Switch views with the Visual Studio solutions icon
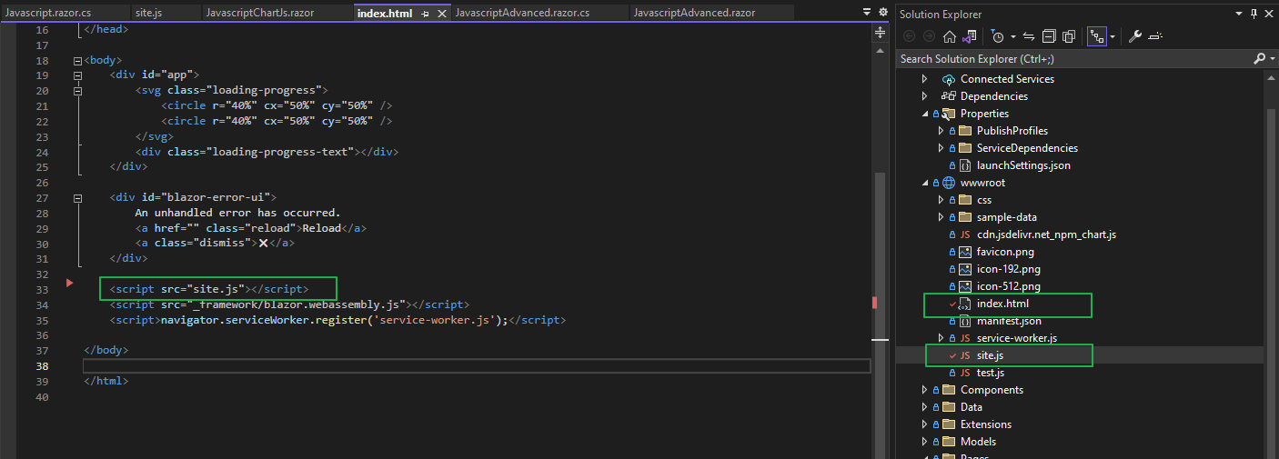This screenshot has width=1279, height=459. 970,36
